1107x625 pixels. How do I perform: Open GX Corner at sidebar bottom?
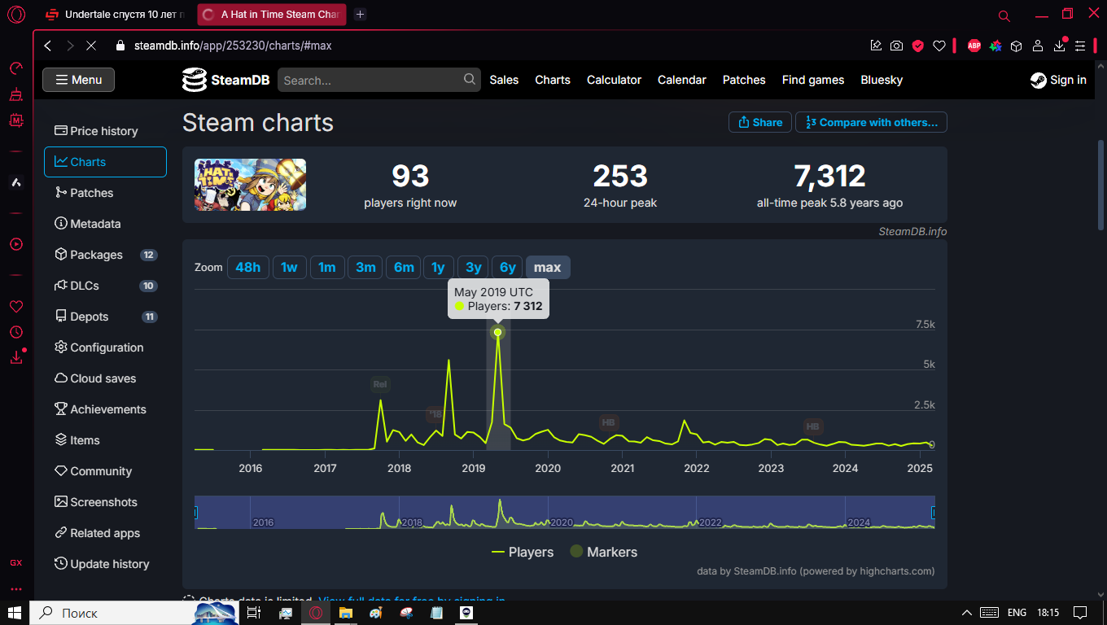15,562
